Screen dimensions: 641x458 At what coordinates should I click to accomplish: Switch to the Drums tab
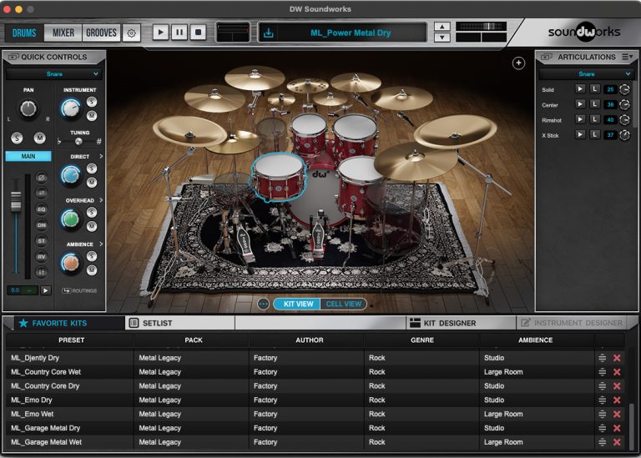pyautogui.click(x=24, y=33)
